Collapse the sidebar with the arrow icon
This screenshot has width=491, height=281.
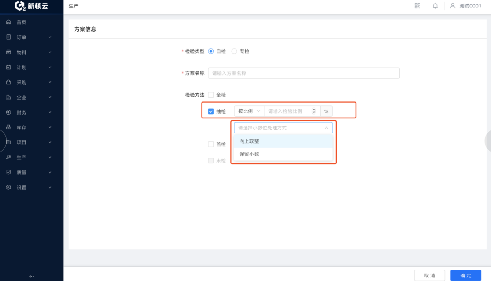click(31, 276)
